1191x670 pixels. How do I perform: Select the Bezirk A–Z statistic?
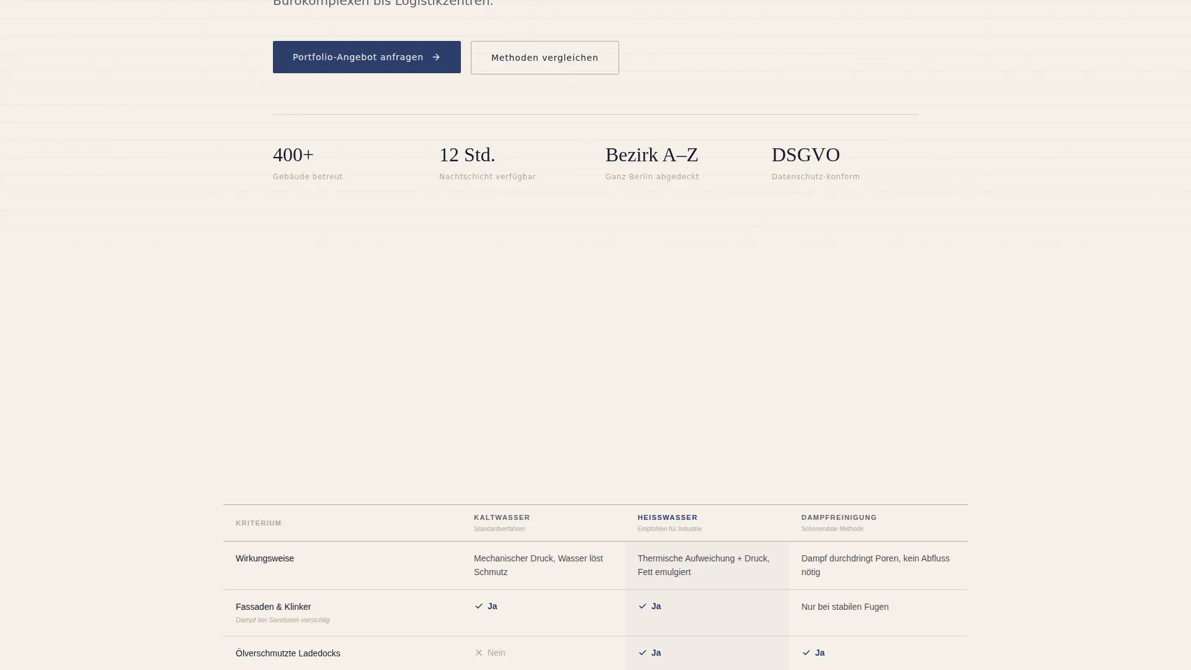pyautogui.click(x=652, y=154)
